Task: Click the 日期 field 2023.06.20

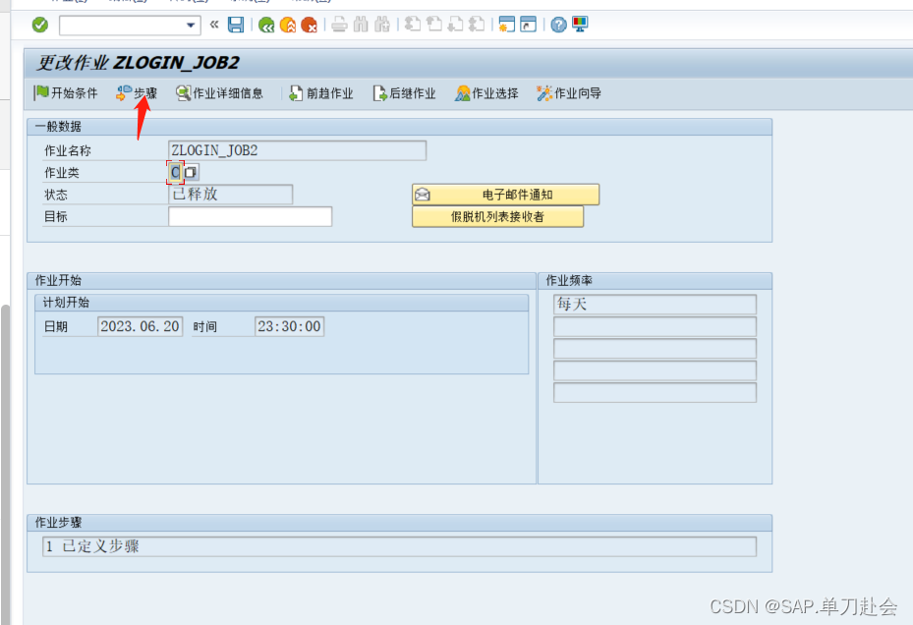Action: click(x=140, y=326)
